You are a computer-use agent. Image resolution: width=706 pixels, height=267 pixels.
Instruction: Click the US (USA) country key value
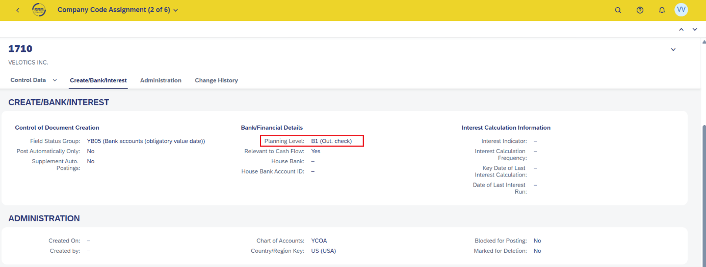pos(323,251)
